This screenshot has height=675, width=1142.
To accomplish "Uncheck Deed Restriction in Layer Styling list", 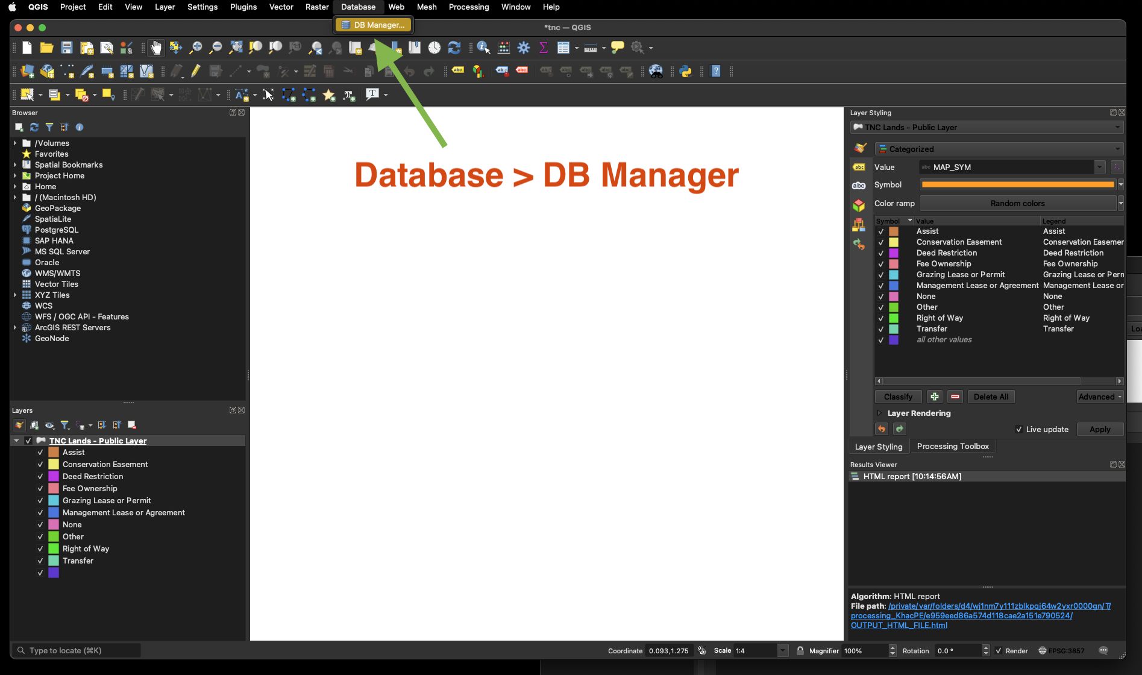I will tap(880, 253).
